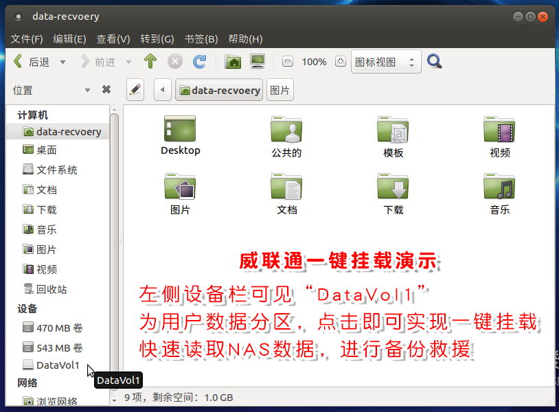Viewport: 559px width, 412px height.
Task: Click the 网络 section header
Action: pos(27,382)
